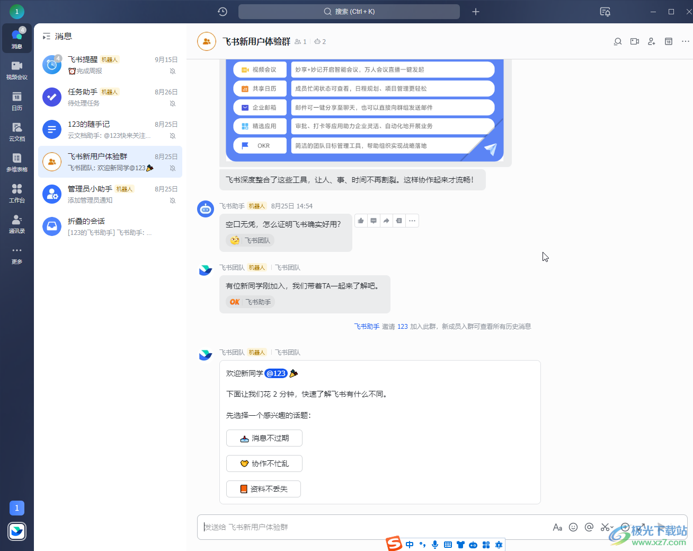Forward the 空口无凭 message
This screenshot has width=693, height=551.
tap(386, 221)
